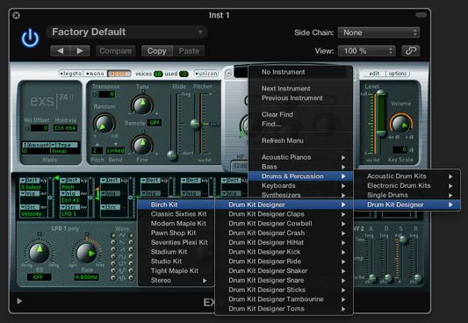Choose Pawn Shop Kit

pyautogui.click(x=176, y=233)
